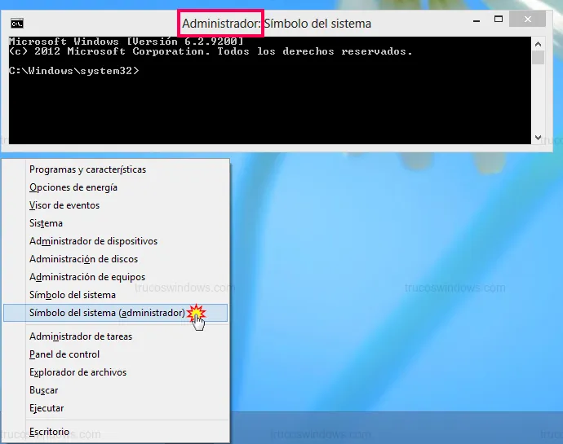
Task: Open Visor de eventos
Action: [x=64, y=205]
